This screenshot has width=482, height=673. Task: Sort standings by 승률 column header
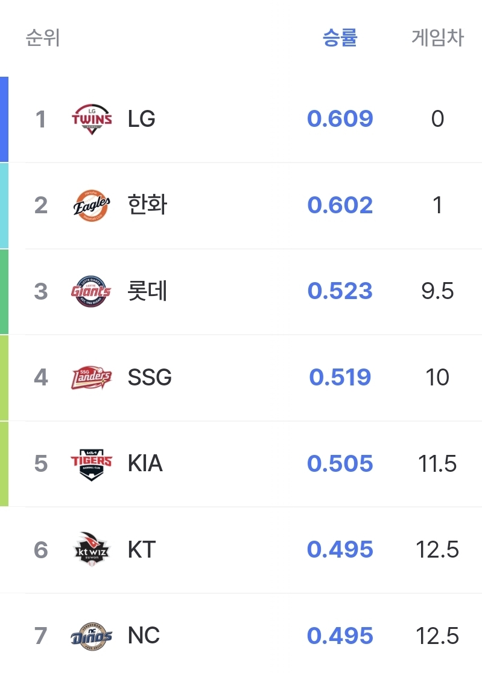click(x=340, y=37)
